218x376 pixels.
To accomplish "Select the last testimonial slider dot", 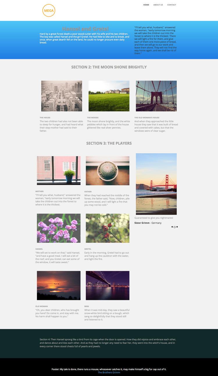I will (x=177, y=227).
